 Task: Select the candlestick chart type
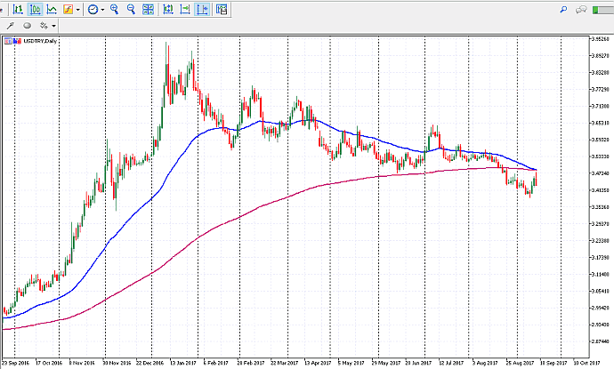(x=35, y=10)
